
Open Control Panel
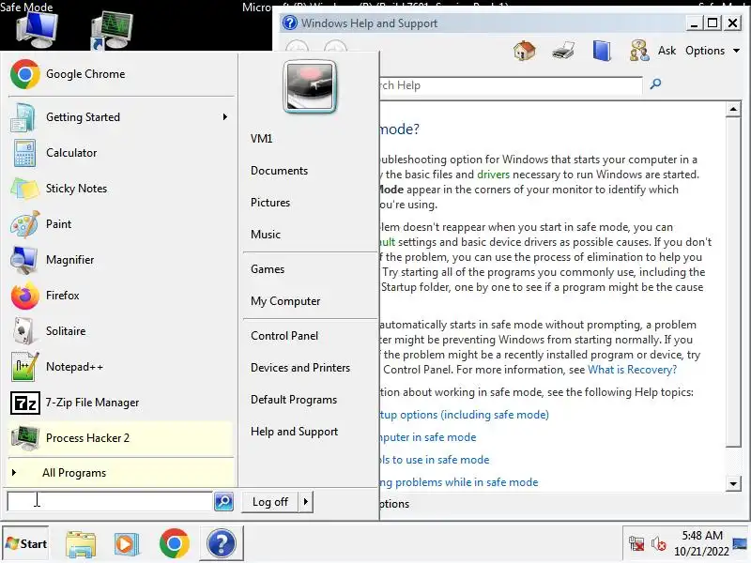click(284, 336)
